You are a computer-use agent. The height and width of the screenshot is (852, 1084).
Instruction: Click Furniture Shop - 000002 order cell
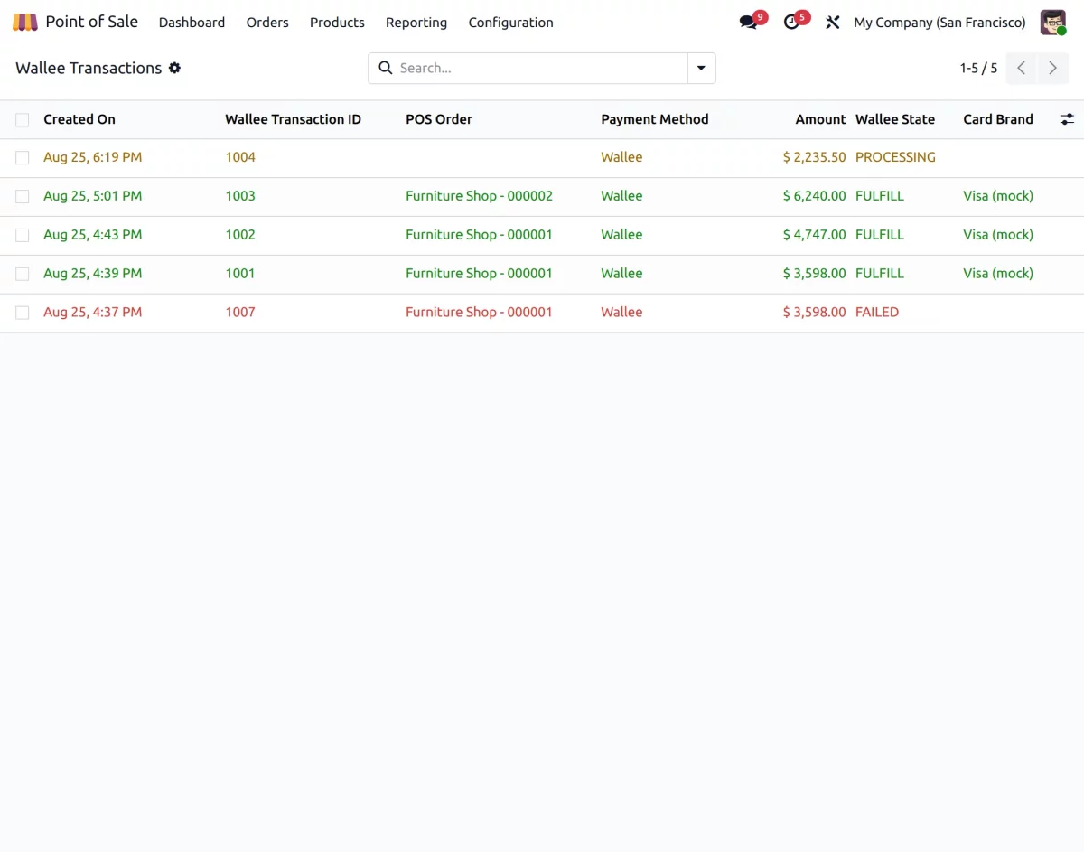(x=479, y=196)
